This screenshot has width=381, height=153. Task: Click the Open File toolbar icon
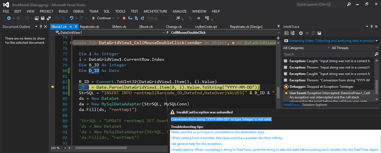click(x=37, y=18)
